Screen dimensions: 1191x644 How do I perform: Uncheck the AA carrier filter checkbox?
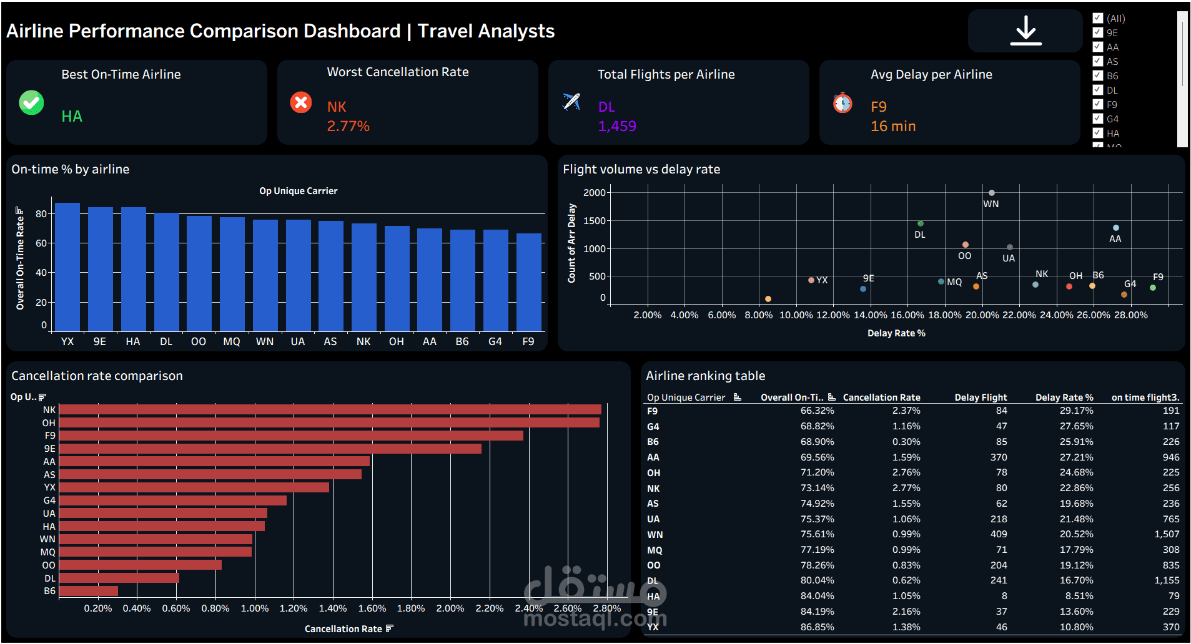click(1098, 47)
